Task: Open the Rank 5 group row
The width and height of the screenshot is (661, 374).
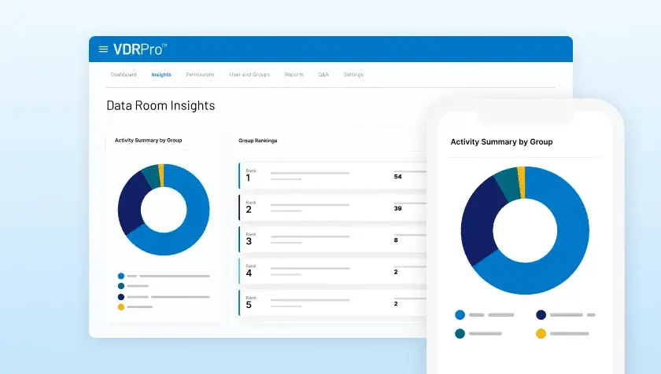Action: pos(330,302)
